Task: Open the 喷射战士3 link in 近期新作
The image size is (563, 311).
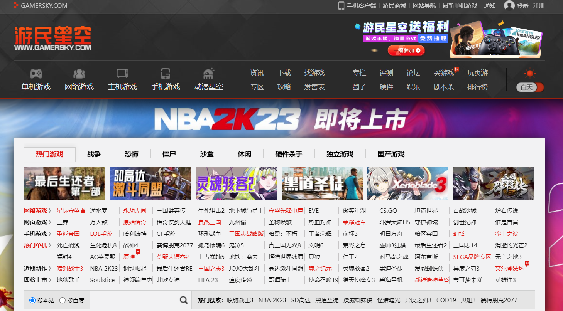Action: (x=70, y=269)
